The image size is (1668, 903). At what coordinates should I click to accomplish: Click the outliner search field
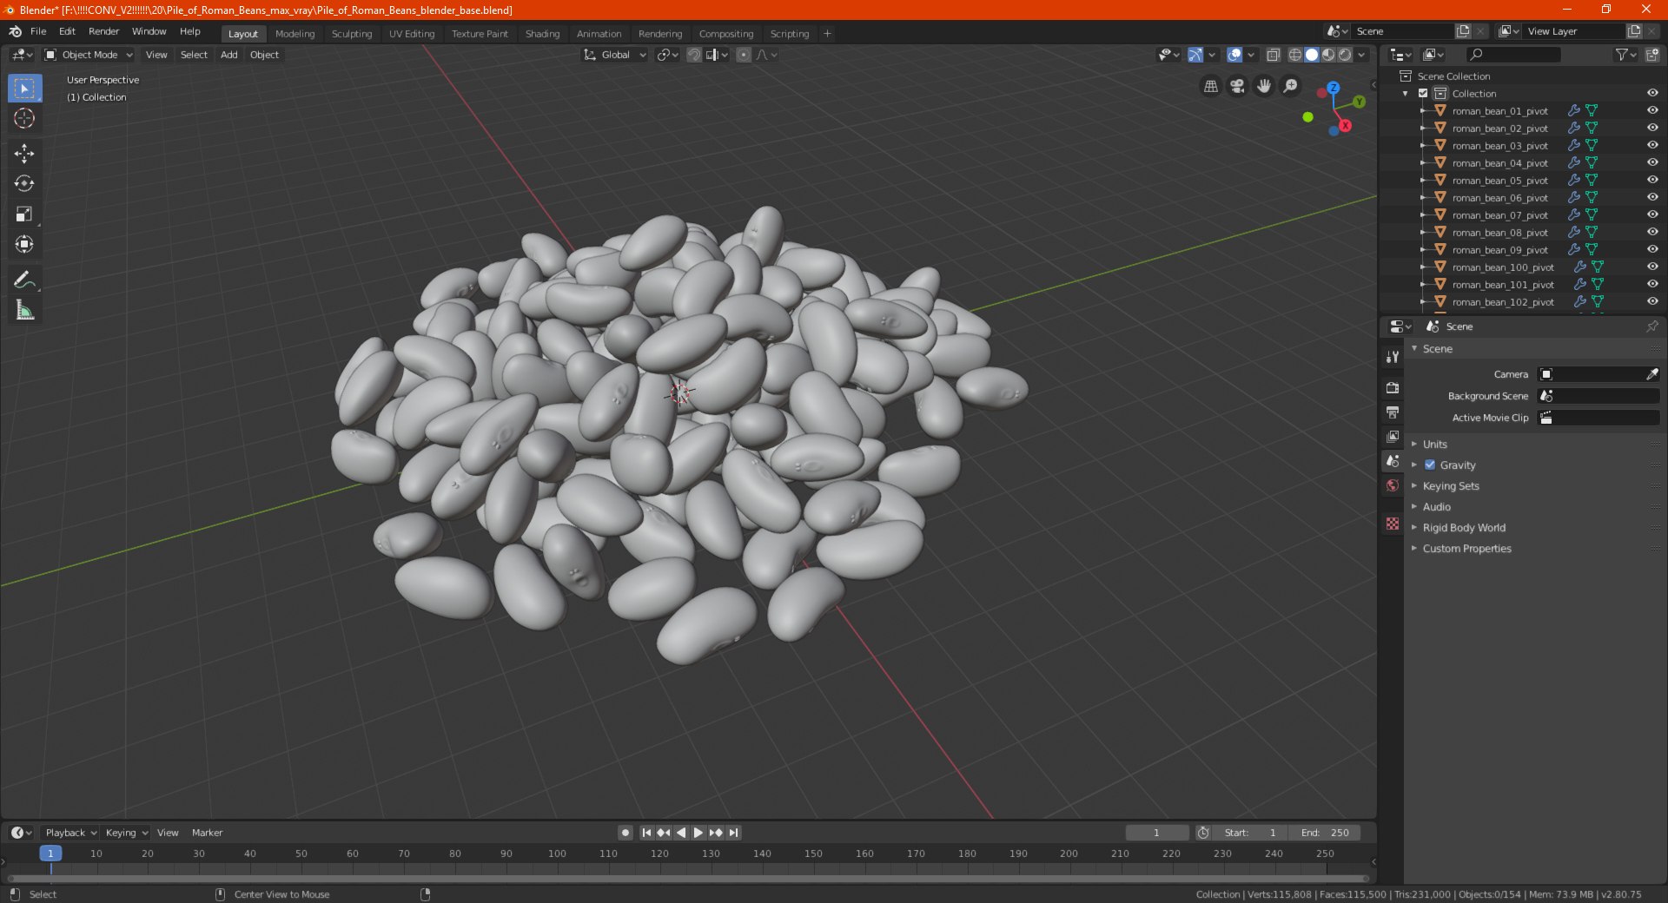tap(1513, 55)
